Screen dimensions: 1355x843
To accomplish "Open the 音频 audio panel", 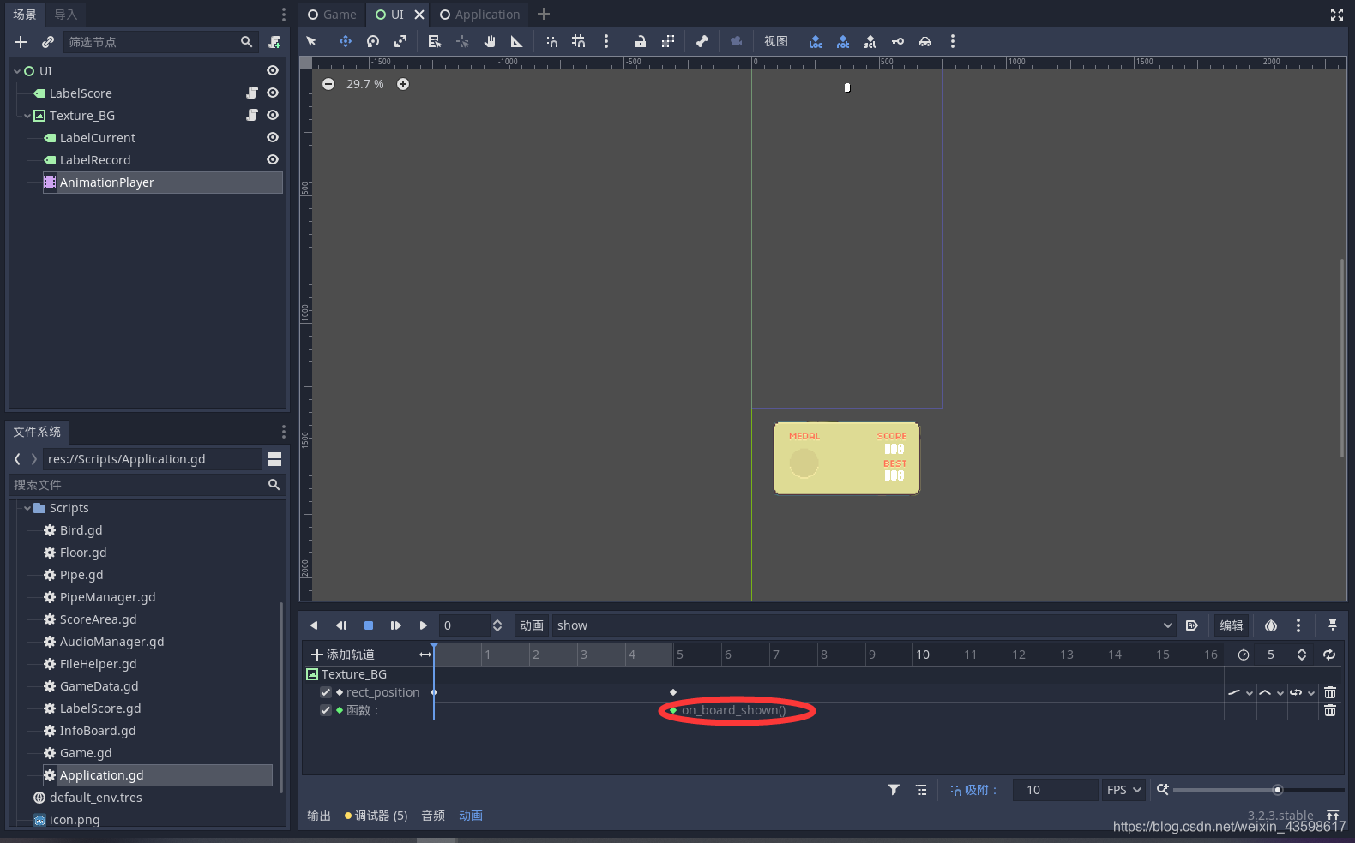I will tap(433, 816).
